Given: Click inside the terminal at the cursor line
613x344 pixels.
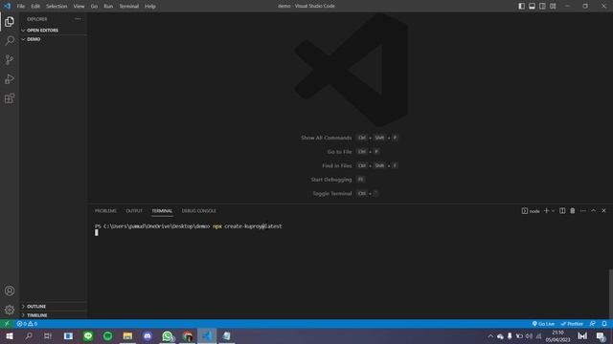Looking at the screenshot, I should (97, 232).
